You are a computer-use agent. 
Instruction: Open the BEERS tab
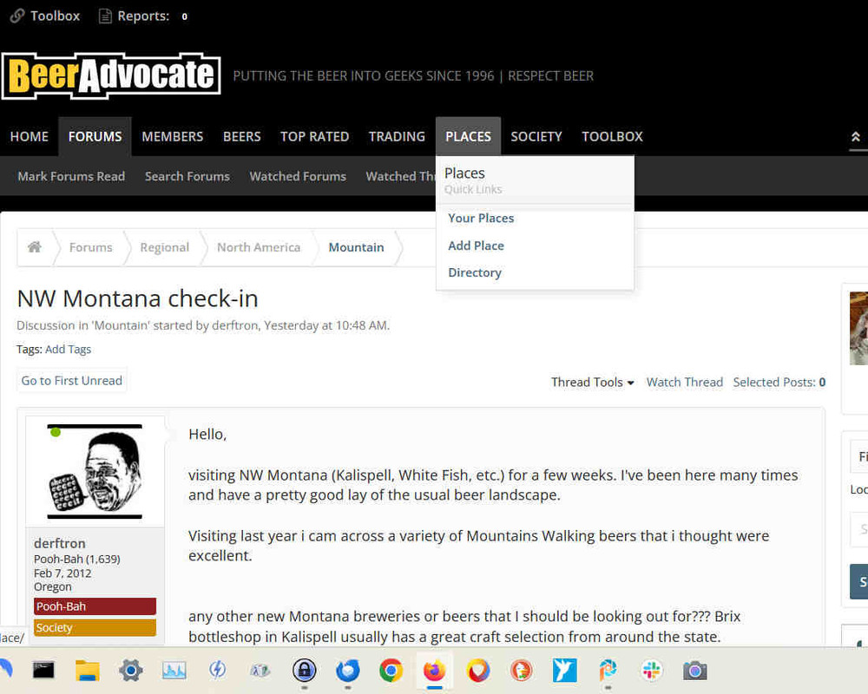242,137
